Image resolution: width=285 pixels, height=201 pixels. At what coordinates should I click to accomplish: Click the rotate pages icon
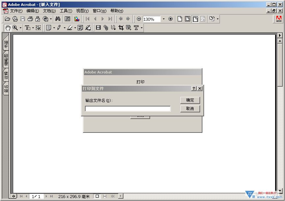pos(212,19)
